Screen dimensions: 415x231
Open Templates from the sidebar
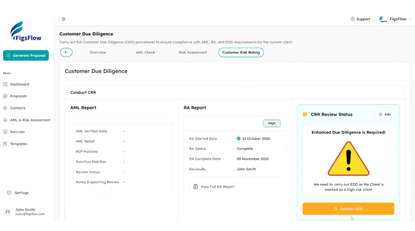coord(19,144)
